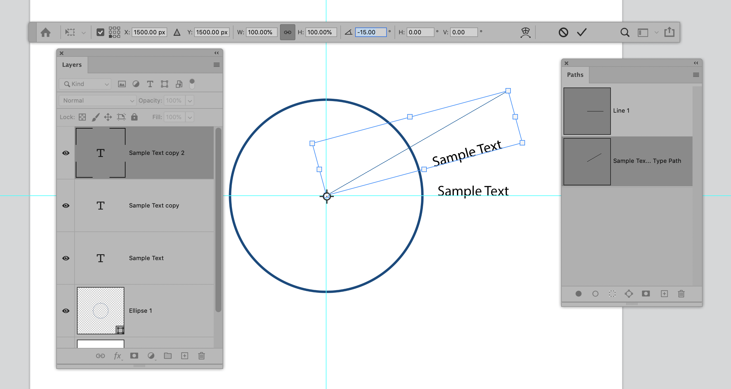The height and width of the screenshot is (389, 731).
Task: Toggle maintain aspect ratio link
Action: tap(287, 32)
